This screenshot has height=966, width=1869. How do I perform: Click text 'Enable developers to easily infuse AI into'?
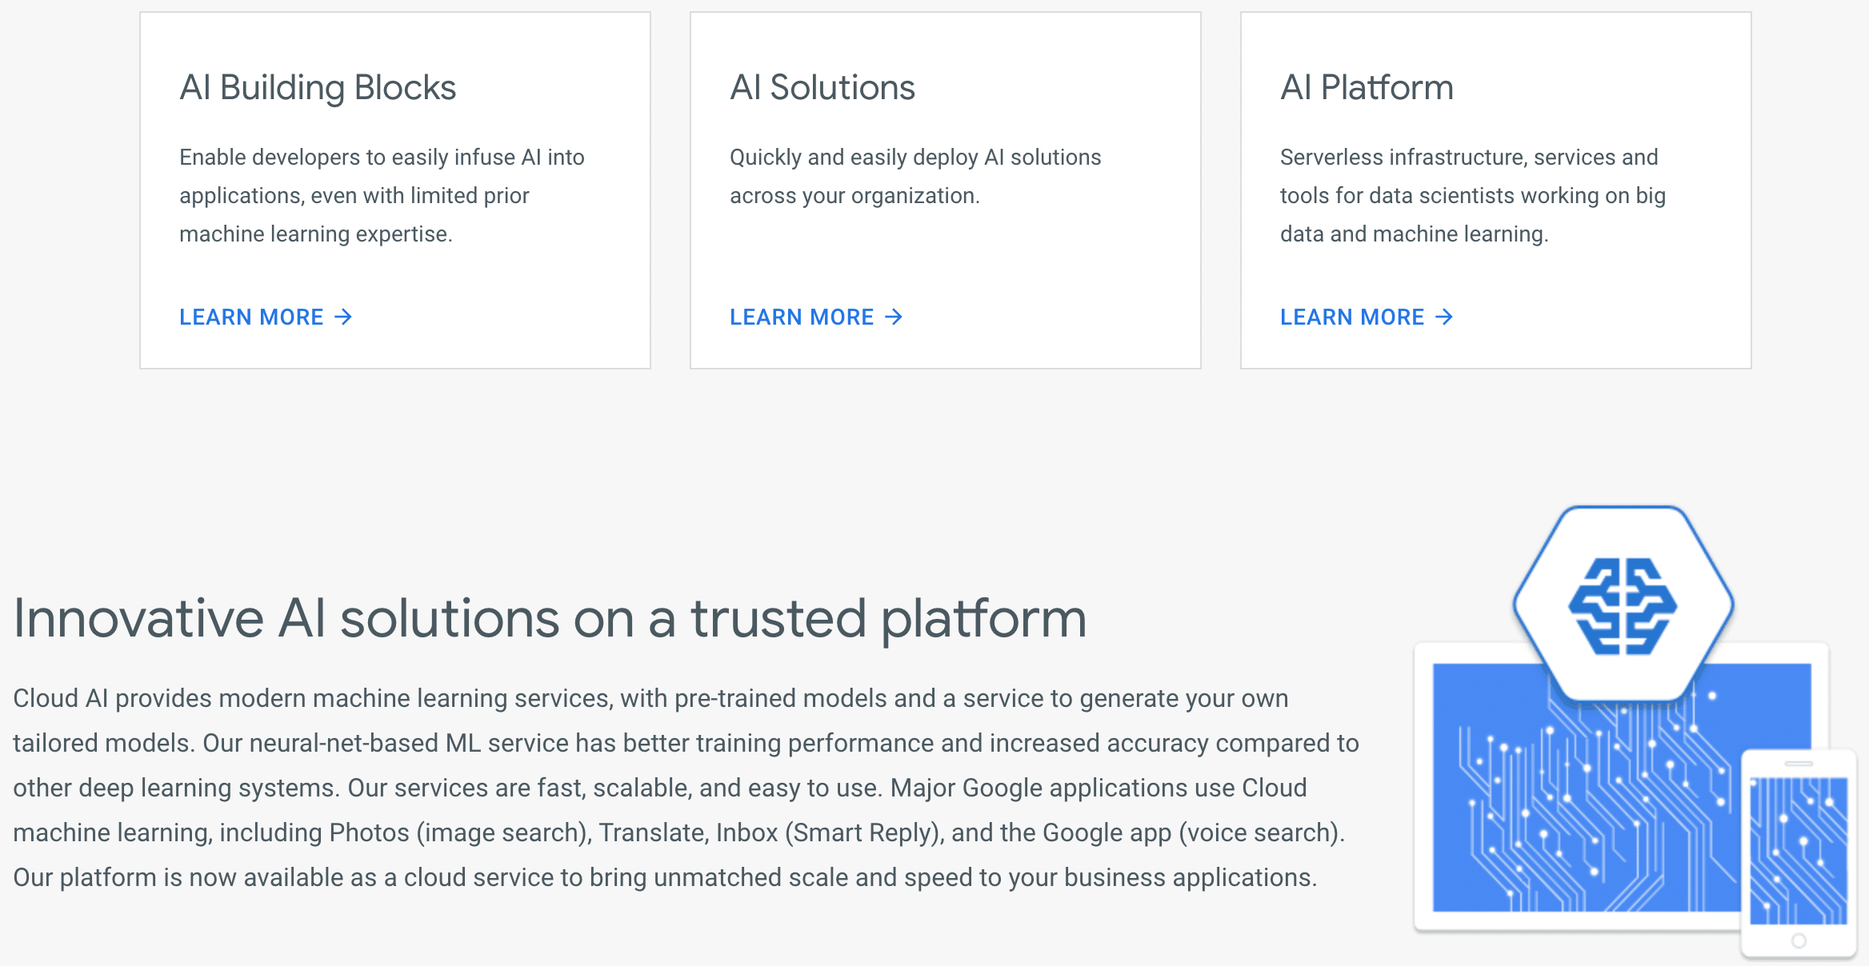[x=382, y=158]
